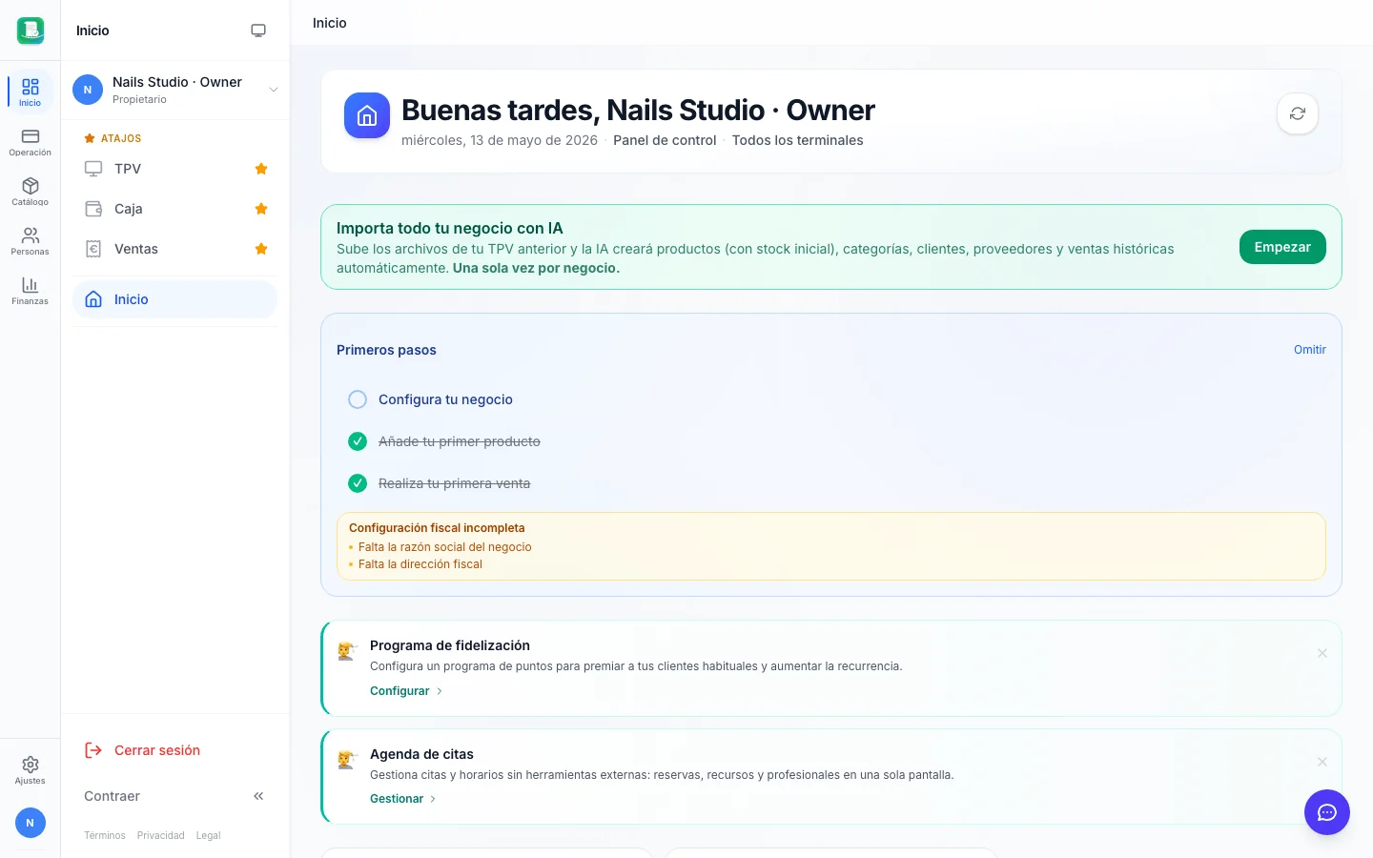Open Ajustes gear icon
1373x858 pixels.
pos(30,770)
